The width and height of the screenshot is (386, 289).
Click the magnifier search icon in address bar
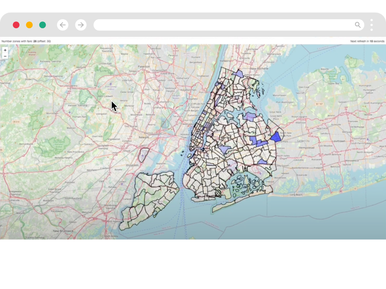[x=358, y=25]
